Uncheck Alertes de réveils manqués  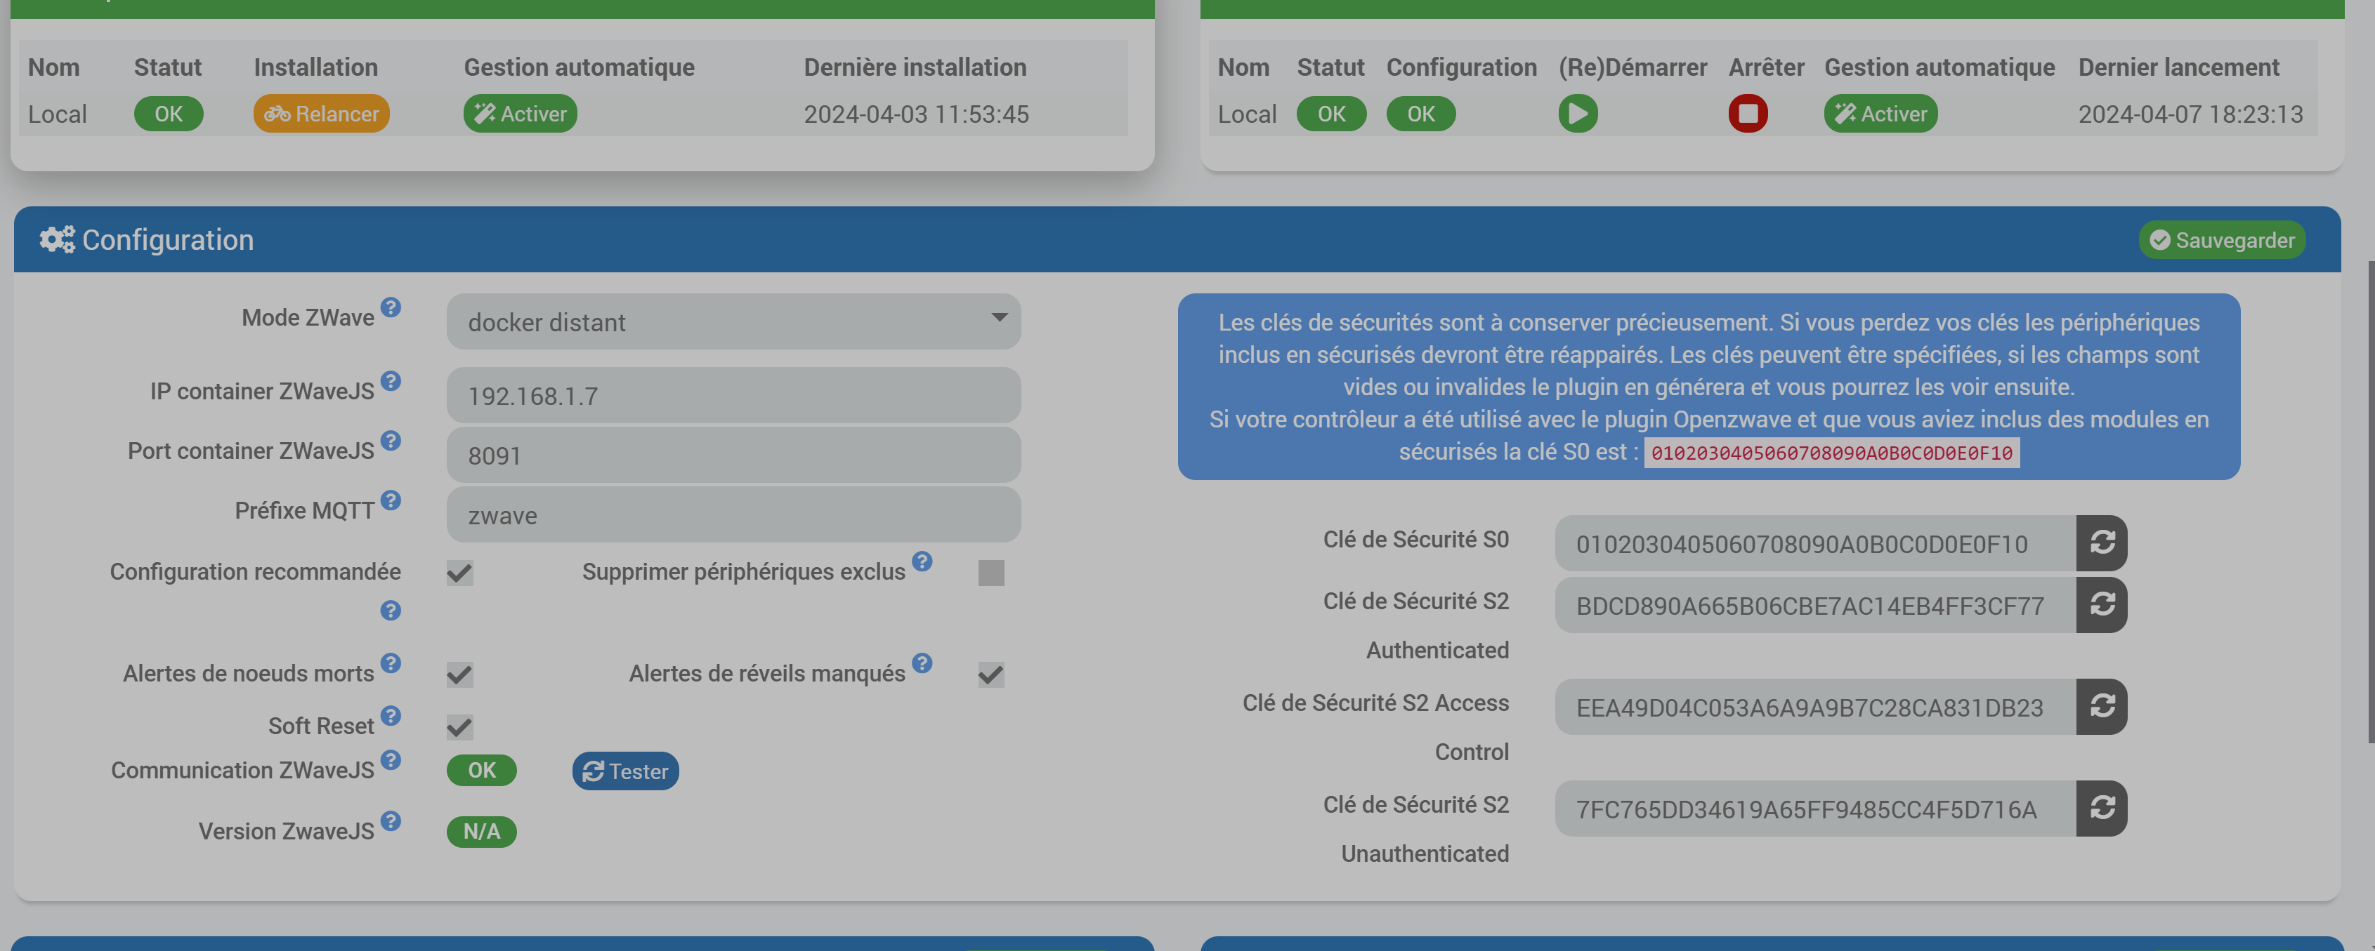pos(991,674)
